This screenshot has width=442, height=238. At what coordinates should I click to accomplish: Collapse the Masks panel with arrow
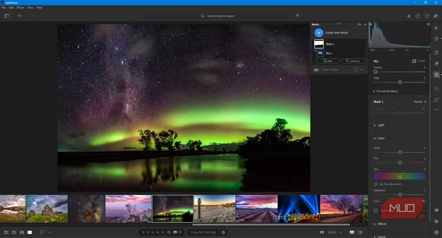click(x=365, y=24)
